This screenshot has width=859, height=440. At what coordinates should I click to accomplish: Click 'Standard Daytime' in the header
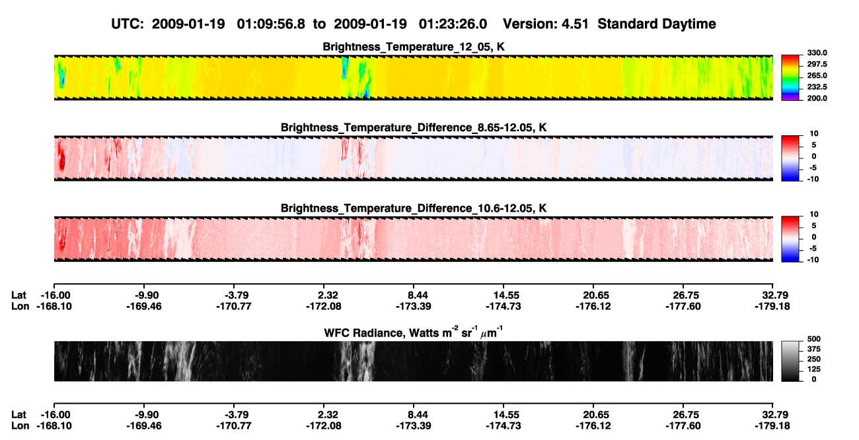click(x=655, y=24)
